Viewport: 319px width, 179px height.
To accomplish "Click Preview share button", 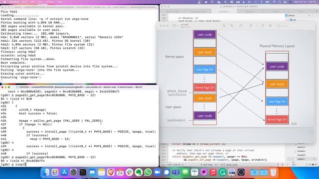I will tap(241, 25).
